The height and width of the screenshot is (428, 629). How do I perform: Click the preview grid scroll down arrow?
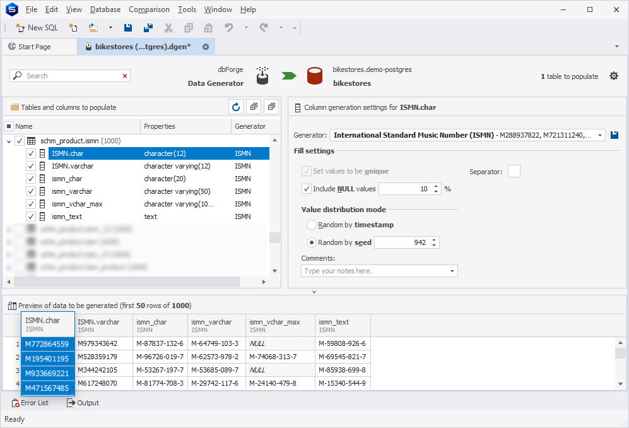tap(621, 384)
